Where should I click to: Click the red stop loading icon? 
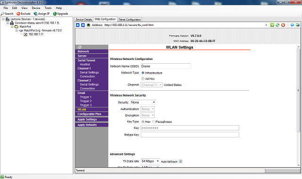283,25
